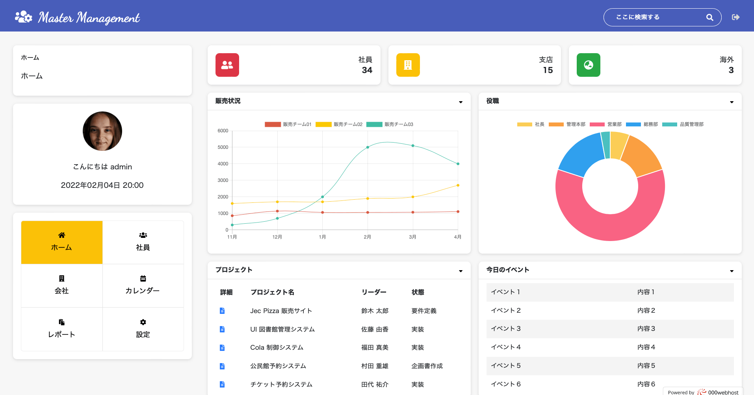Toggle 販売チーム01 legend in chart
This screenshot has height=395, width=754.
(288, 124)
